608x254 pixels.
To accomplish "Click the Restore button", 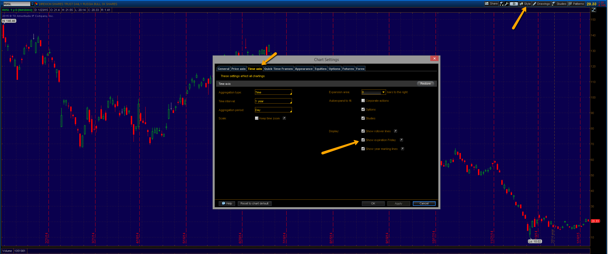I will tap(425, 84).
